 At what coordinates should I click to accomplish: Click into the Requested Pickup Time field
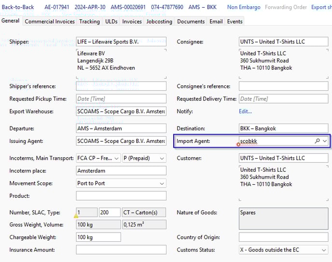(x=121, y=99)
